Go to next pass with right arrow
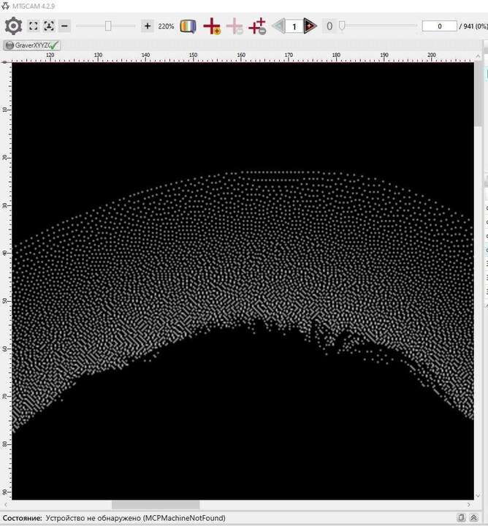488x526 pixels. [x=310, y=26]
